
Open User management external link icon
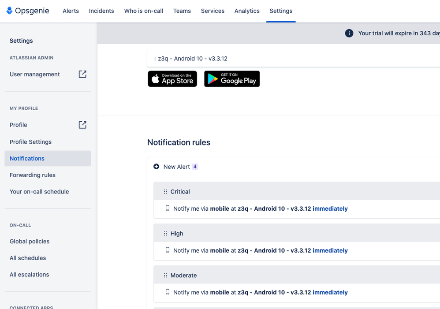[82, 74]
